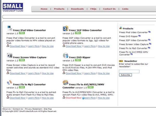Screen dimensions: 156x116
Task: Click the Subscribe button
Action: pos(125,75)
